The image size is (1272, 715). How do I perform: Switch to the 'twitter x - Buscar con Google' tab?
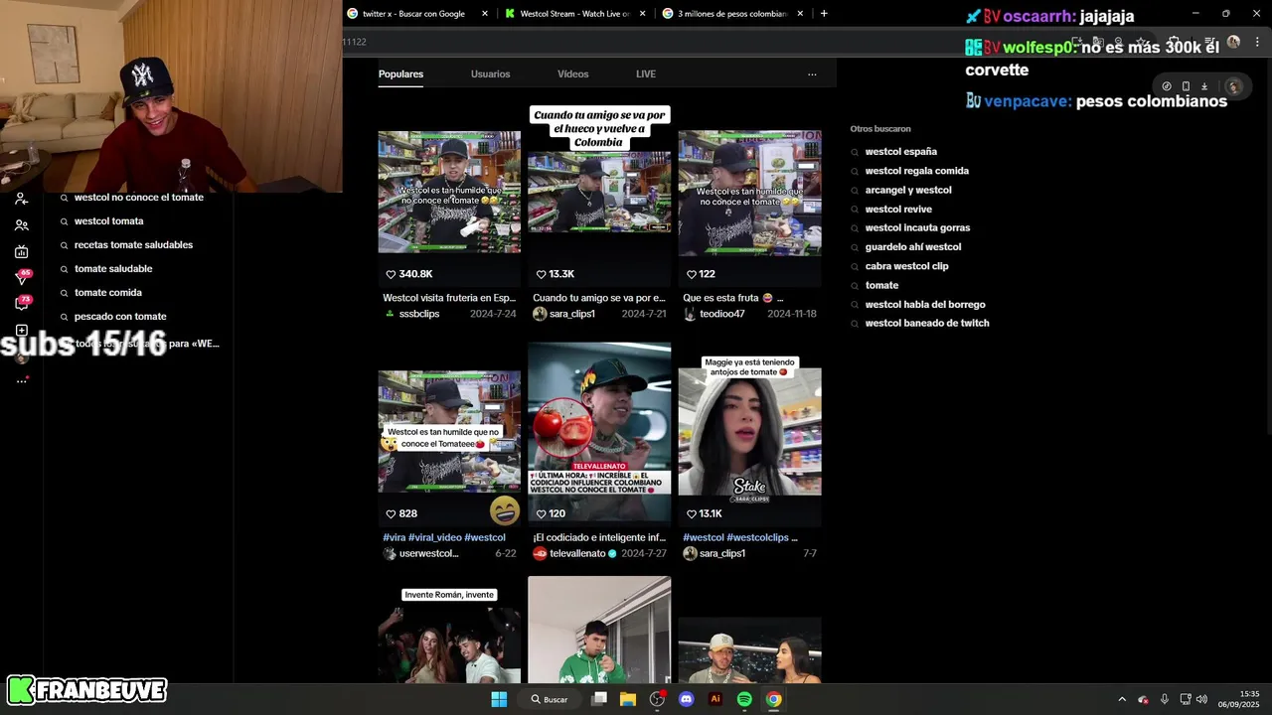(417, 14)
